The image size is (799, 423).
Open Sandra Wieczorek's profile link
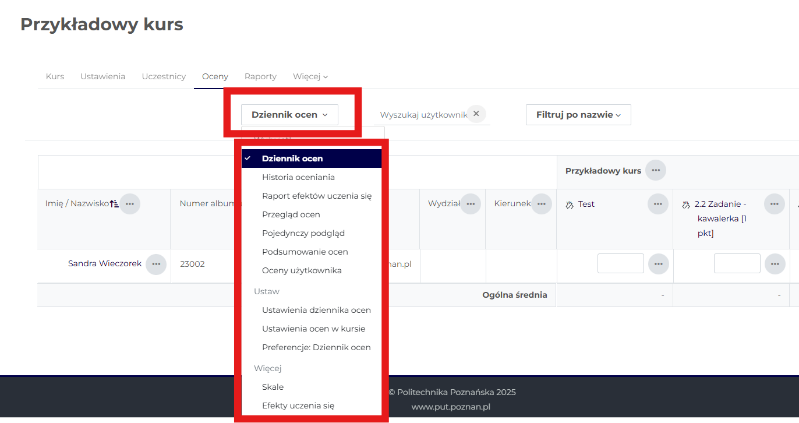click(x=105, y=263)
